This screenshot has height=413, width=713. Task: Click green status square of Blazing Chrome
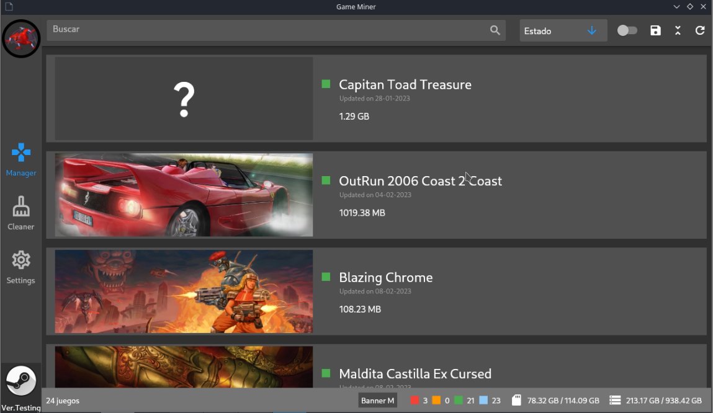[x=326, y=277]
